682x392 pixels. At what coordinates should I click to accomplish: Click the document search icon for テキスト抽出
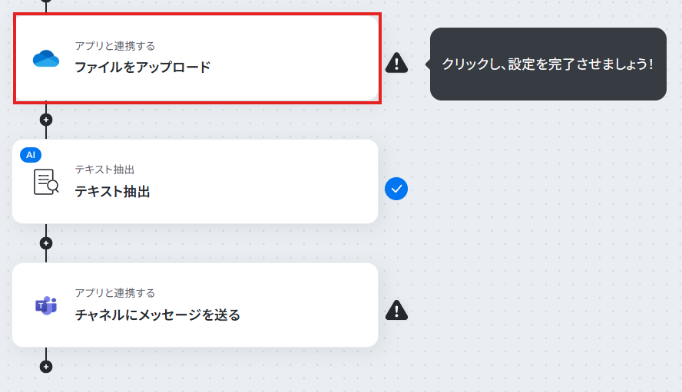pos(46,182)
